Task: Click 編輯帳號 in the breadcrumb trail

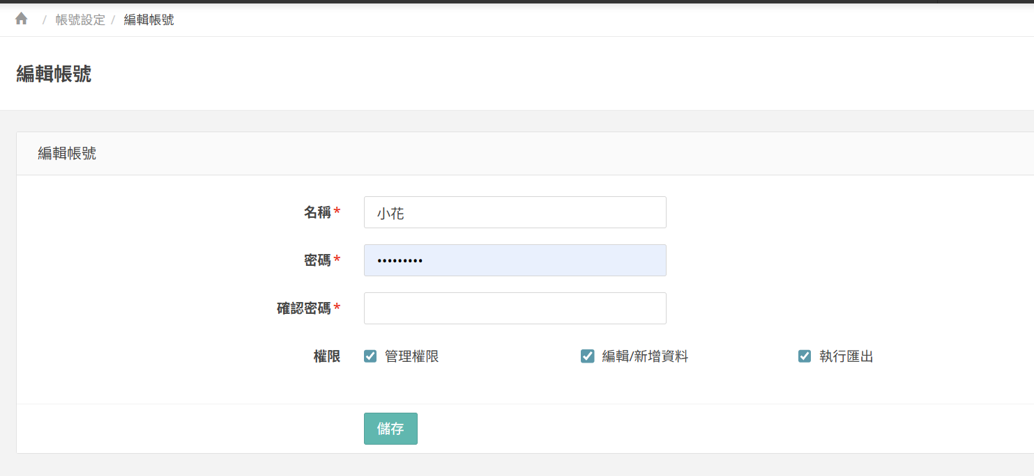Action: [149, 19]
